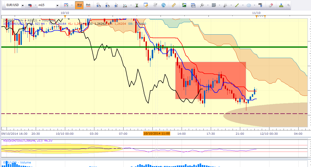This screenshot has width=311, height=167.
Task: Click the RSI(EUR/USD.Cloture, 21) indicator label
Action: click(28, 141)
